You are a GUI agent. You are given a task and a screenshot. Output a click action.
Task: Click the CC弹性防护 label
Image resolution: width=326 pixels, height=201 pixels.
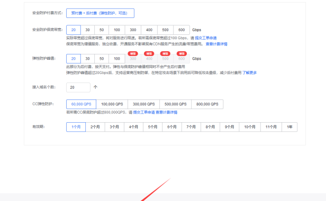tap(43, 104)
